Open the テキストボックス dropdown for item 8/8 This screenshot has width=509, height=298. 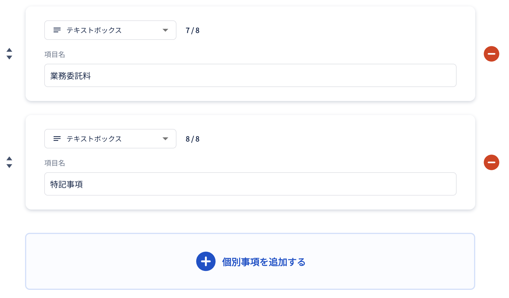110,139
